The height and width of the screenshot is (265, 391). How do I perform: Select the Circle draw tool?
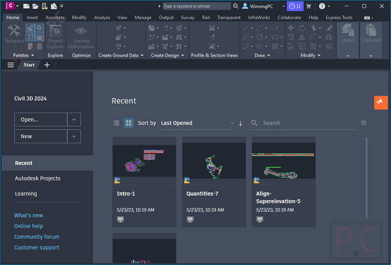[x=260, y=37]
